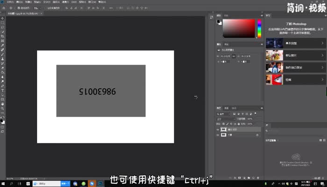The image size is (327, 187).
Task: Select the Lasso tool
Action: [2, 27]
